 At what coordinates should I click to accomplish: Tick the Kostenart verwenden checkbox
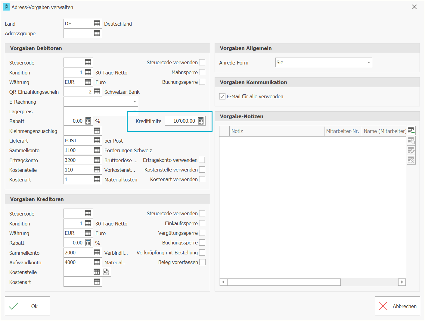202,179
